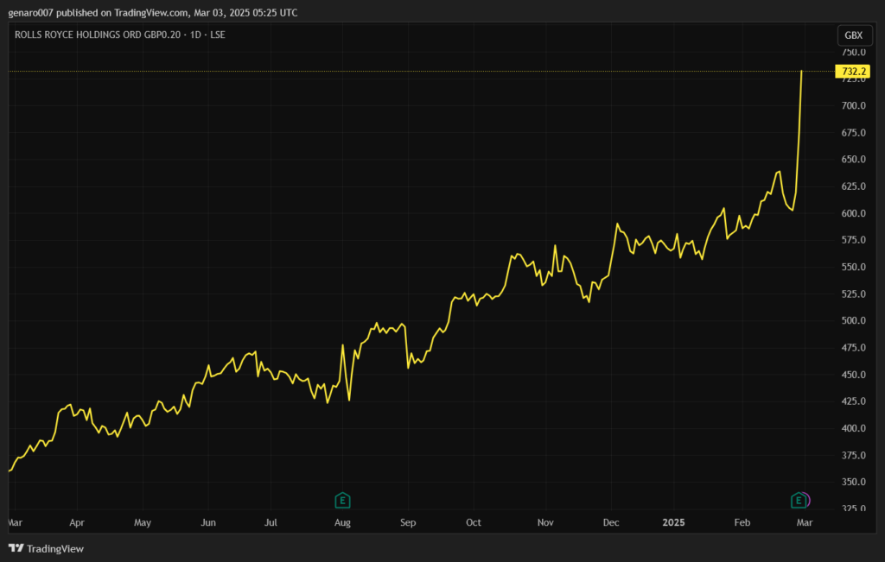Image resolution: width=885 pixels, height=562 pixels.
Task: Click the late-February earnings E marker
Action: coord(799,500)
